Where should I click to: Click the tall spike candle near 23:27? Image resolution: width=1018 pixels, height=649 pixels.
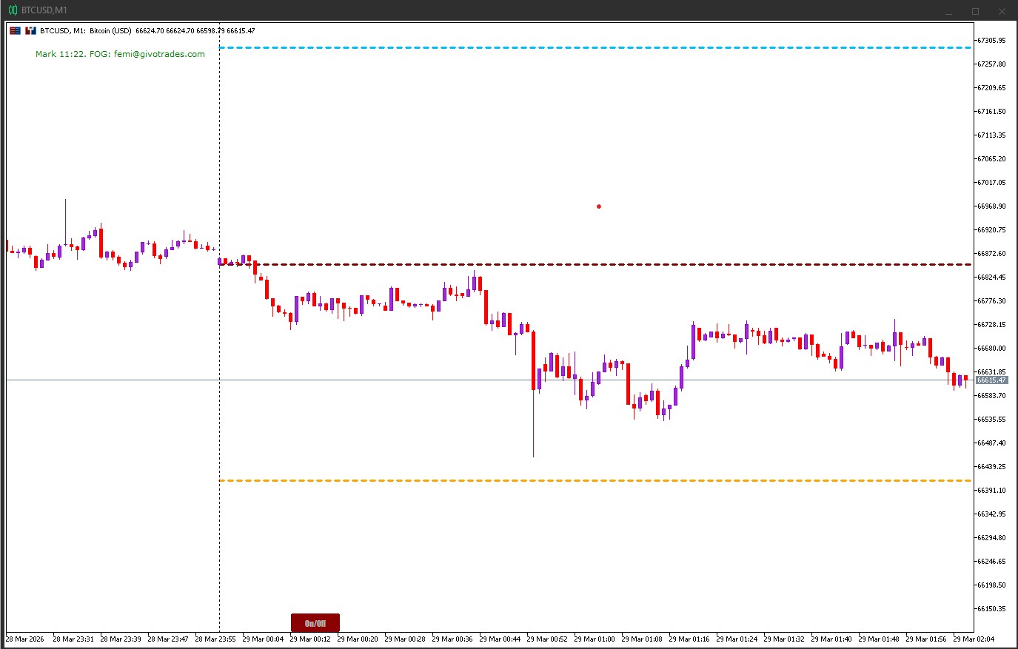[66, 222]
